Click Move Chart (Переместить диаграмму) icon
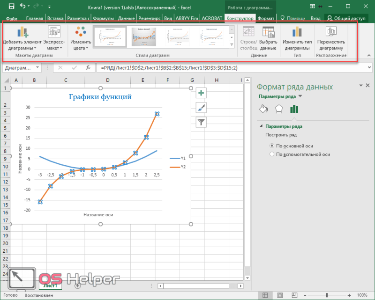Screen dimensions: 375x300 pos(331,31)
